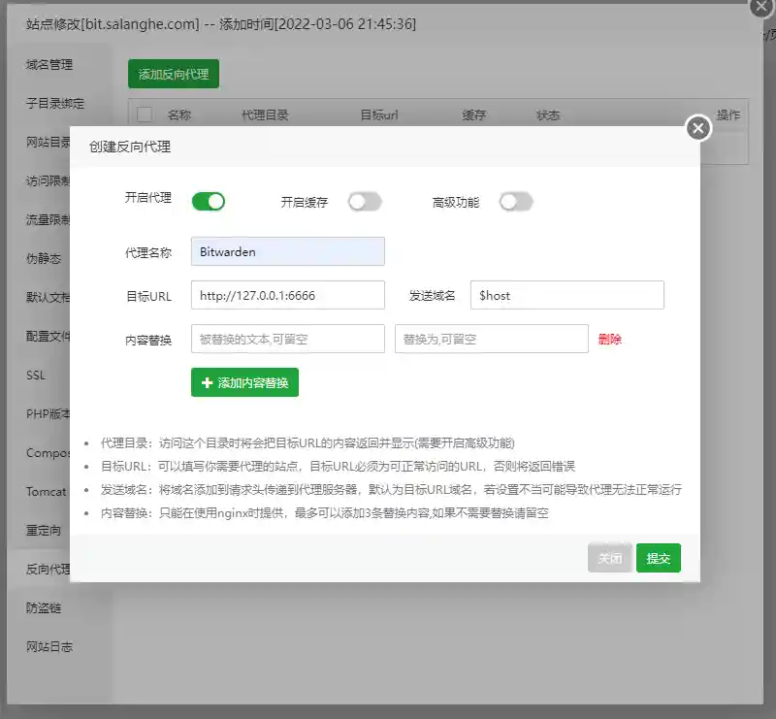The image size is (776, 719).
Task: Turn on the 高级功能 toggle
Action: coord(516,200)
